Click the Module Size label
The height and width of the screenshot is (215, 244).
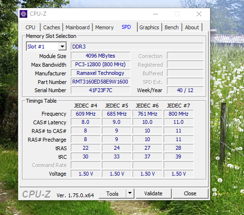click(x=53, y=56)
